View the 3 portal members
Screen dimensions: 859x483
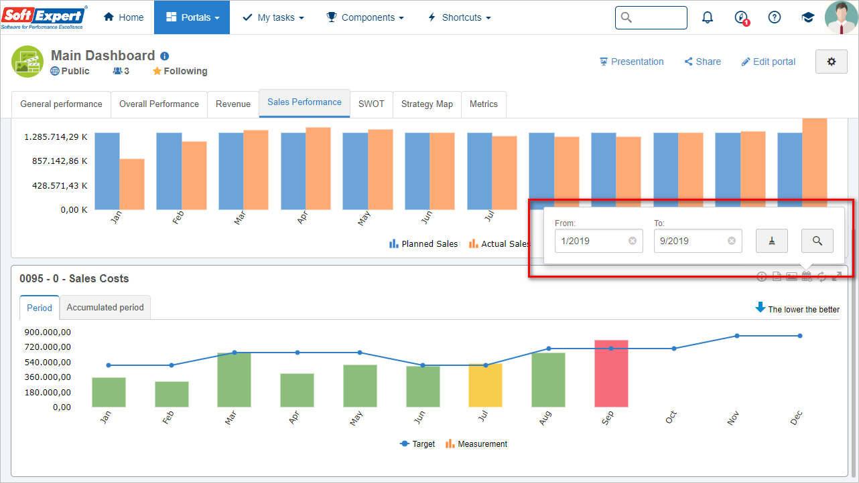click(121, 71)
